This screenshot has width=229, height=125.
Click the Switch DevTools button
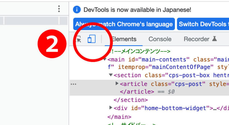[203, 24]
